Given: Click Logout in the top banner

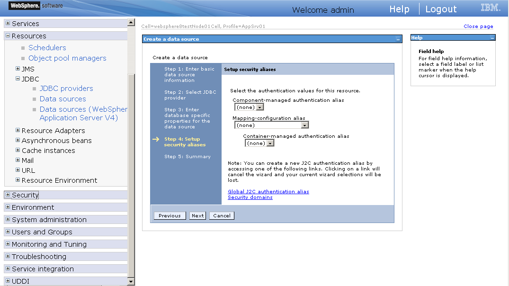Looking at the screenshot, I should pyautogui.click(x=441, y=9).
